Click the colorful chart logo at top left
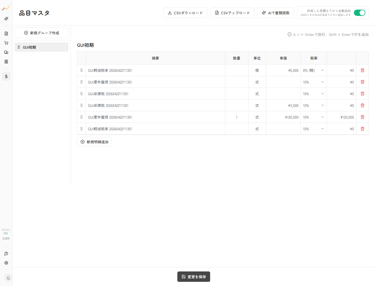Image resolution: width=375 pixels, height=286 pixels. pos(6,8)
